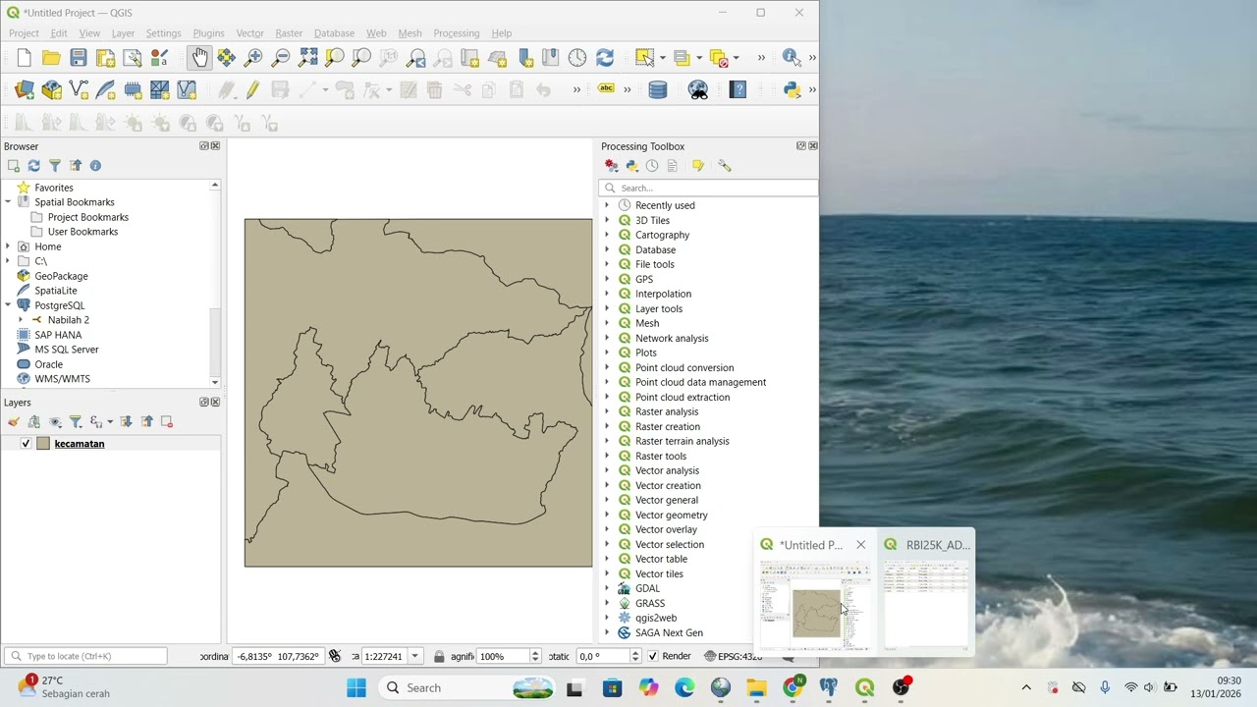Select SAGA Next Gen provider
The height and width of the screenshot is (707, 1257).
point(669,632)
